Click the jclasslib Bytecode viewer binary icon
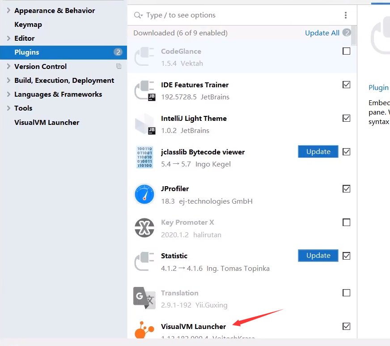Image resolution: width=390 pixels, height=346 pixels. click(x=144, y=157)
